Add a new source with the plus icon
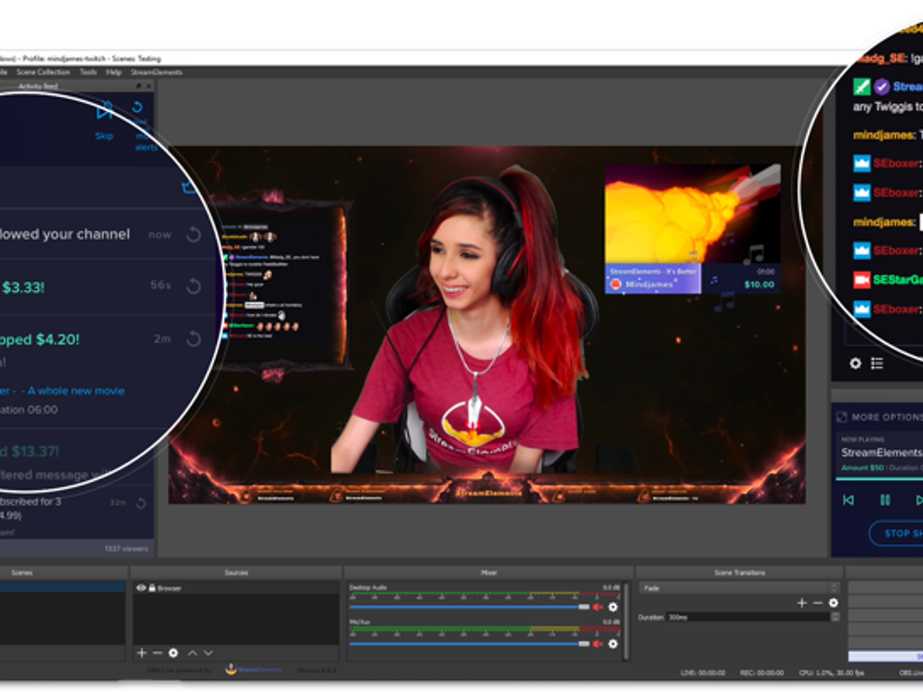 tap(141, 652)
